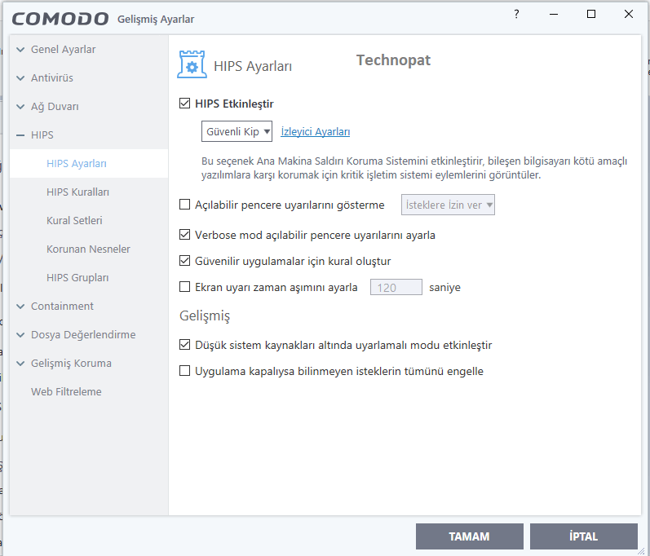This screenshot has width=650, height=556.
Task: Open the help question mark icon
Action: (516, 14)
